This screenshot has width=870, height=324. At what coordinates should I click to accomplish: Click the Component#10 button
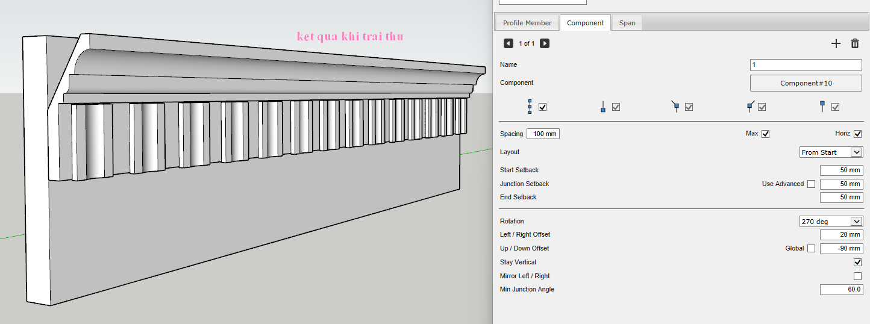coord(806,83)
